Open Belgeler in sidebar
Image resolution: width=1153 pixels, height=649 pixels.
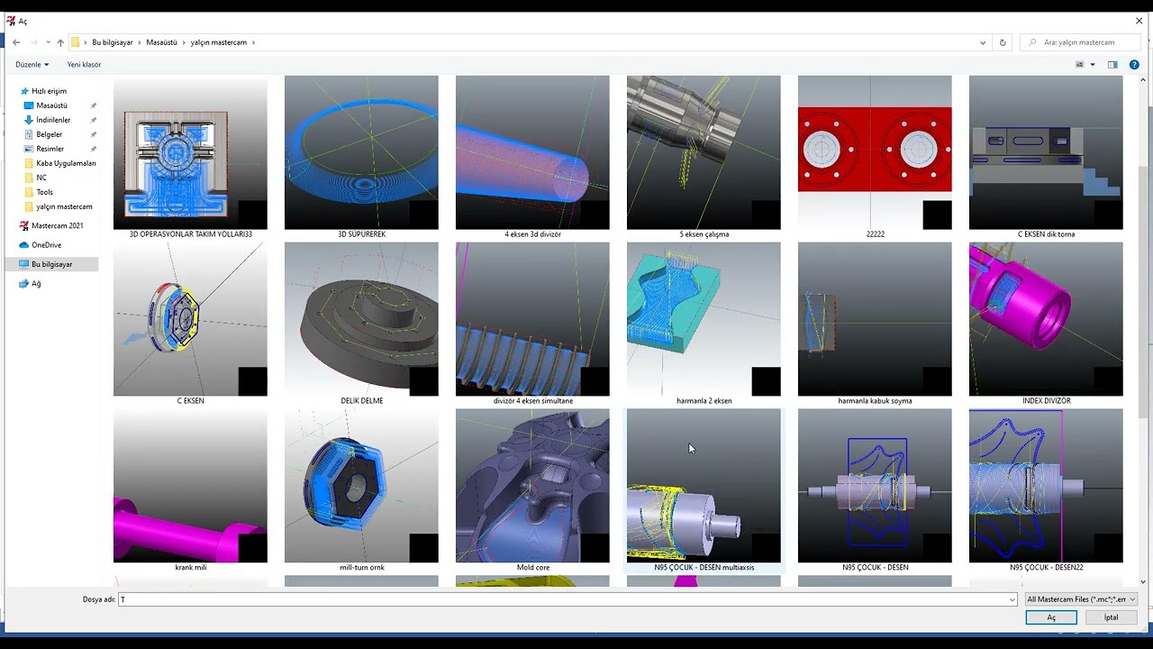tap(50, 134)
